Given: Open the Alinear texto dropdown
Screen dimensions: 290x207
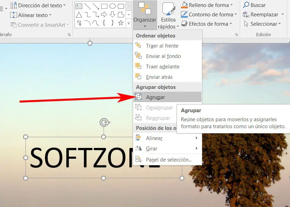Looking at the screenshot, I should (x=31, y=15).
